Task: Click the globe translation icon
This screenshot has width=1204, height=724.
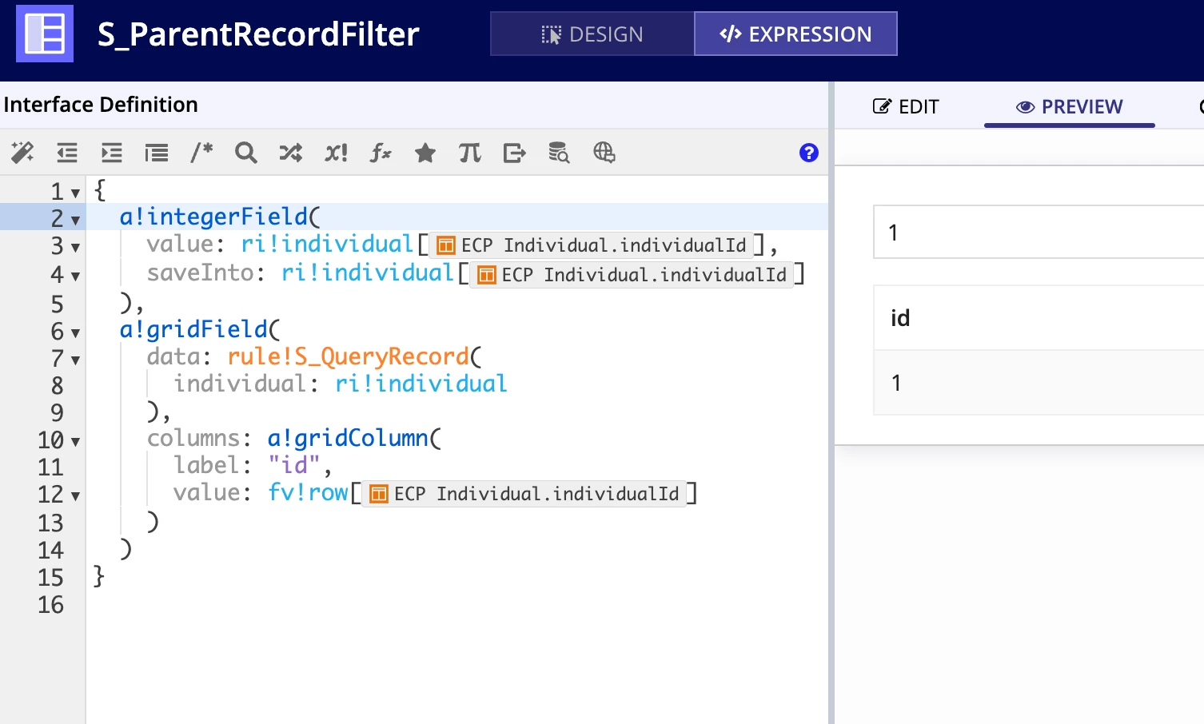Action: [604, 152]
